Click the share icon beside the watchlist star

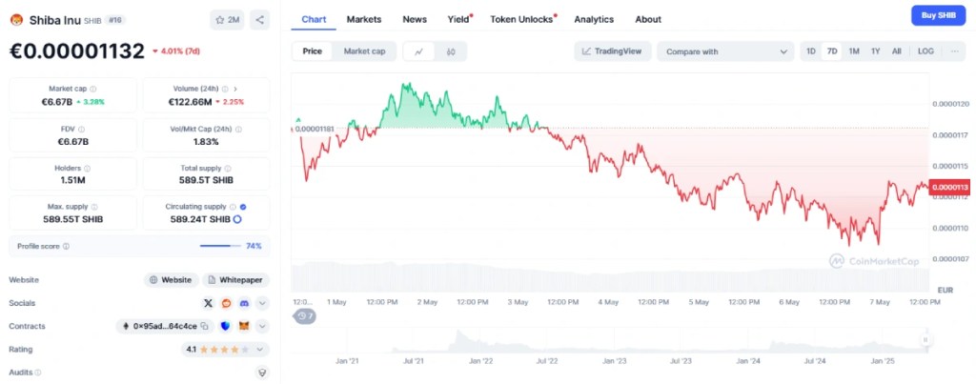260,19
